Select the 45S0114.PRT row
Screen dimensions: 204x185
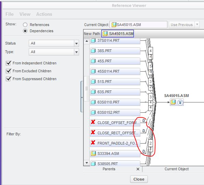pyautogui.click(x=115, y=71)
